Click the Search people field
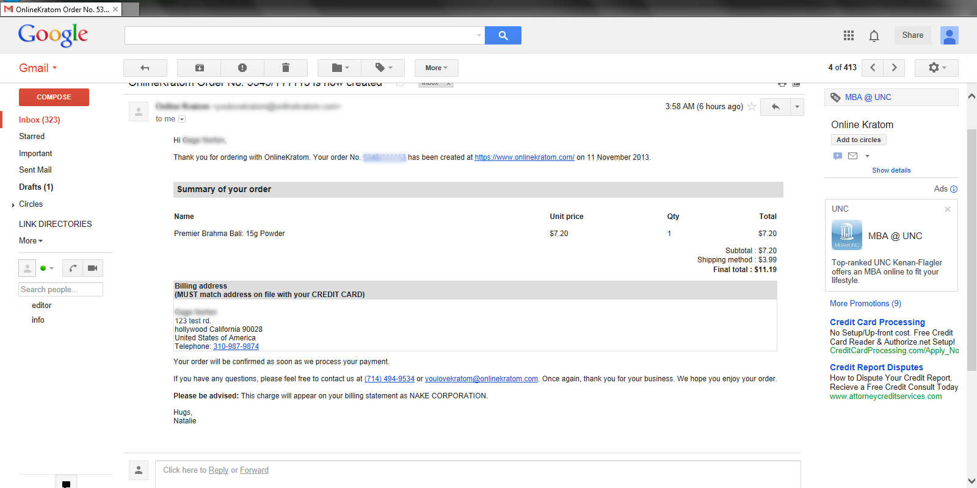This screenshot has width=977, height=488. pos(60,290)
